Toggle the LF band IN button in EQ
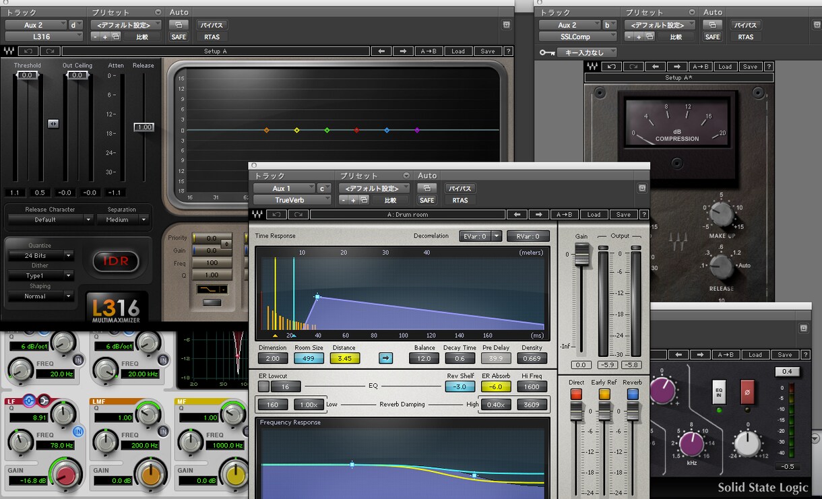 click(x=78, y=431)
